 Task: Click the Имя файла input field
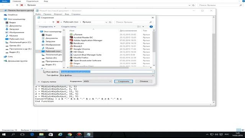(x=107, y=72)
